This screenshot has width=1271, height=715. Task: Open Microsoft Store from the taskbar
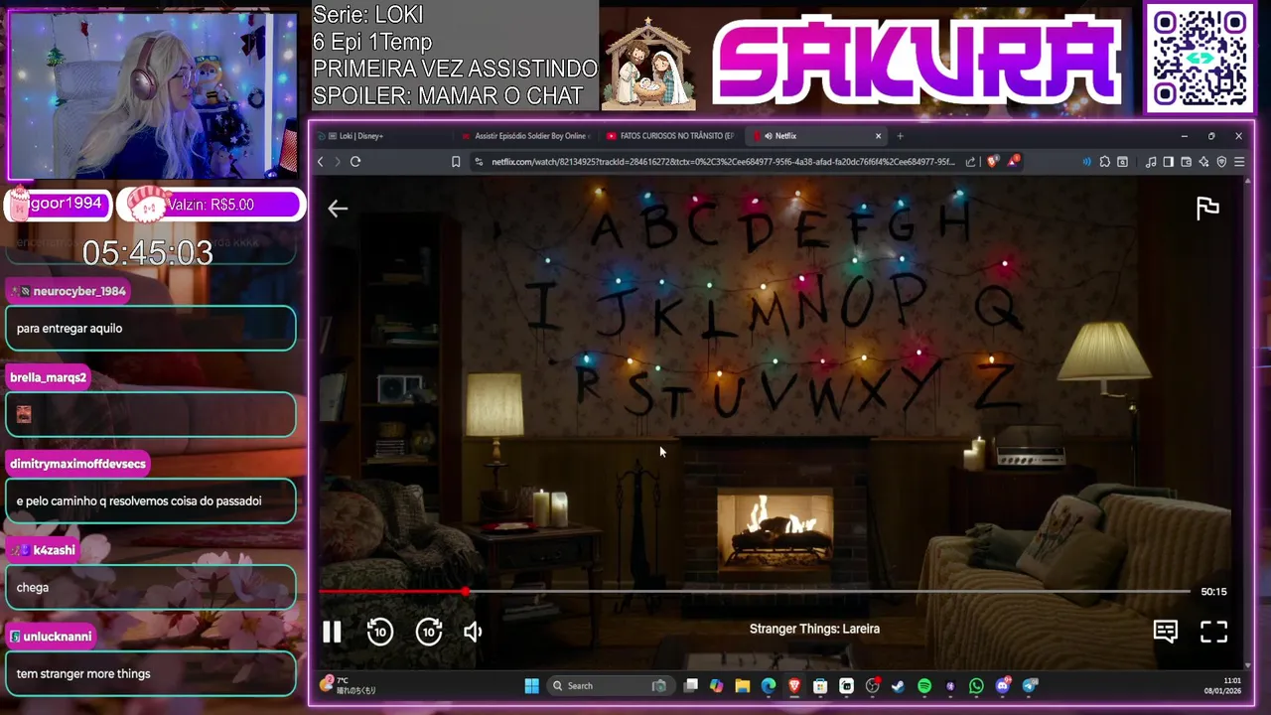(820, 686)
